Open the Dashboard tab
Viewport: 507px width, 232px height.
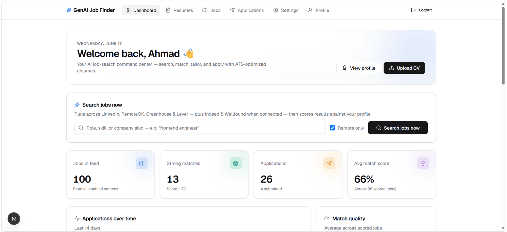point(141,10)
